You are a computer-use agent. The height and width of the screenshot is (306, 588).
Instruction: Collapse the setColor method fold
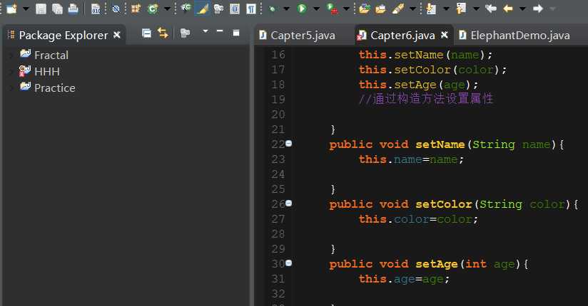click(289, 203)
